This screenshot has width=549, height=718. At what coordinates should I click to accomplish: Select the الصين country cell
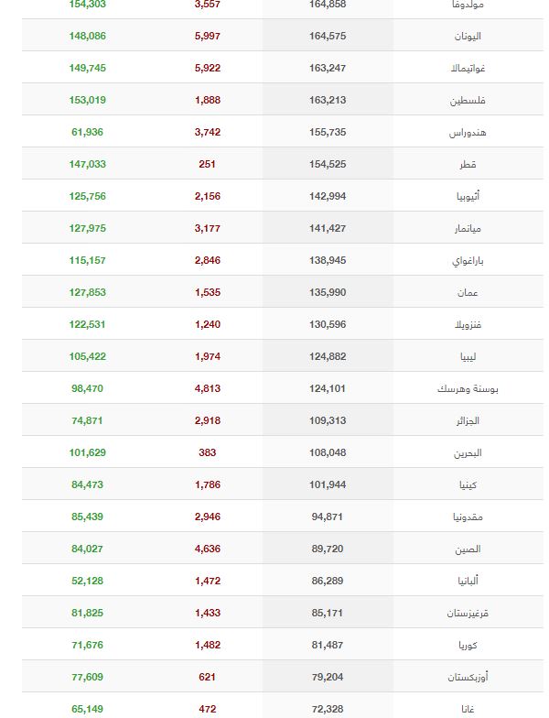(x=468, y=549)
